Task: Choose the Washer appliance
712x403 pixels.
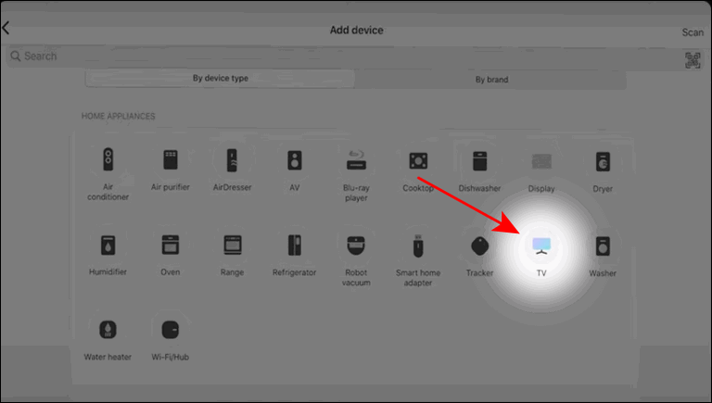Action: (x=603, y=246)
